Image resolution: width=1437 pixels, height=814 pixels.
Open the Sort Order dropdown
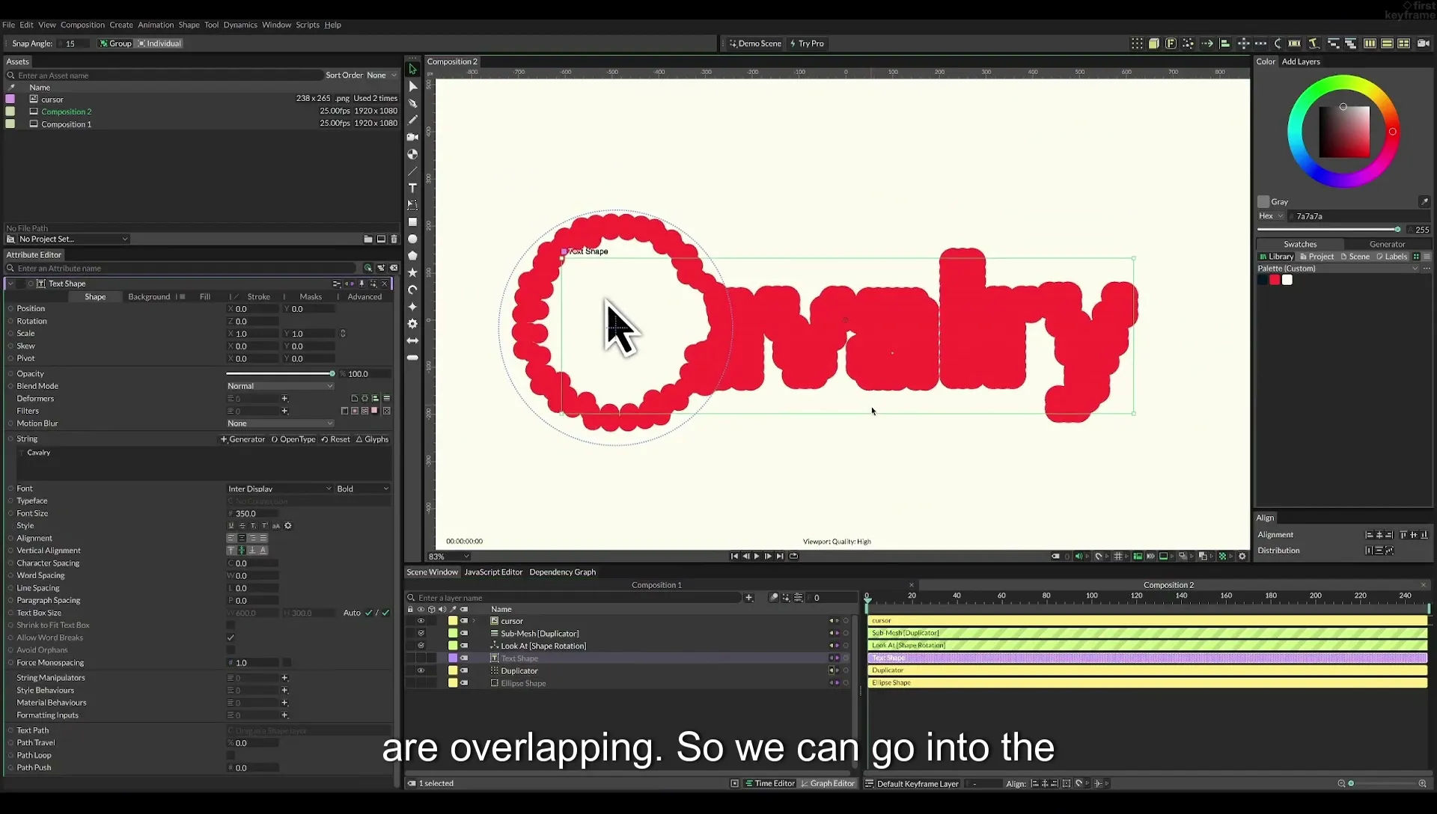tap(382, 75)
